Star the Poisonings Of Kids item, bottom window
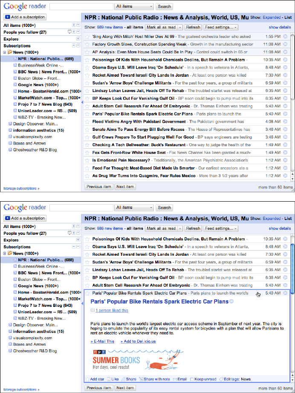 pos(87,239)
